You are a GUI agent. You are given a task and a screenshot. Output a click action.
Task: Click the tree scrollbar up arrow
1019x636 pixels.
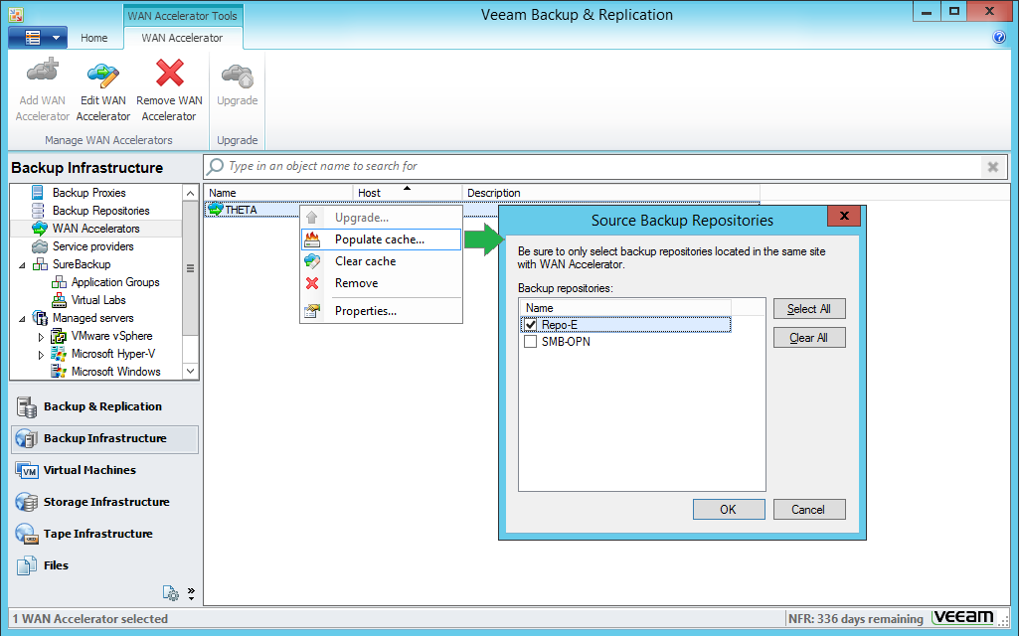point(191,193)
